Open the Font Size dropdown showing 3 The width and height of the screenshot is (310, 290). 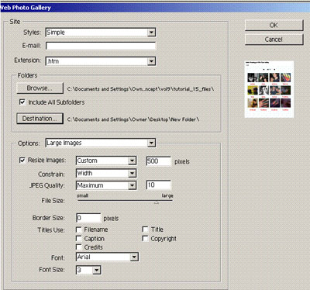coord(88,270)
